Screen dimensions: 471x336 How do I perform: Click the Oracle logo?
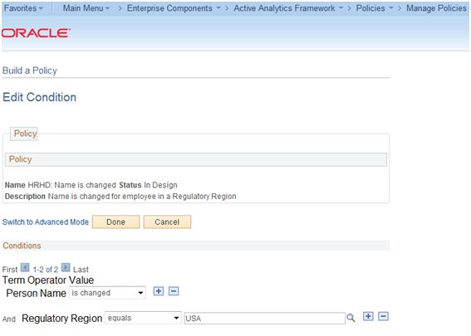click(36, 33)
